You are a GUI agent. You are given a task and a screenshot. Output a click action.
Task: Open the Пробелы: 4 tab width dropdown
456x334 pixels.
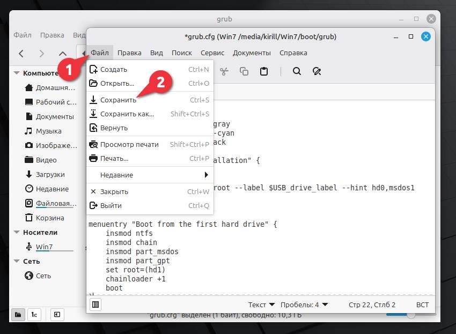coord(304,305)
